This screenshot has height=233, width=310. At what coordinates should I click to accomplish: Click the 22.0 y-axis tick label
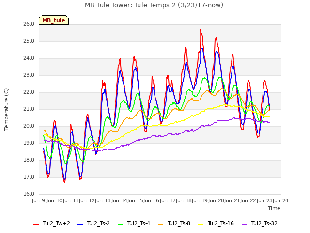pyautogui.click(x=29, y=92)
